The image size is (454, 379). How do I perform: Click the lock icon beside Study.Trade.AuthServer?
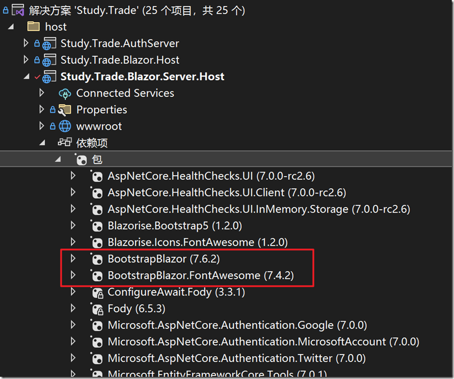click(x=37, y=43)
